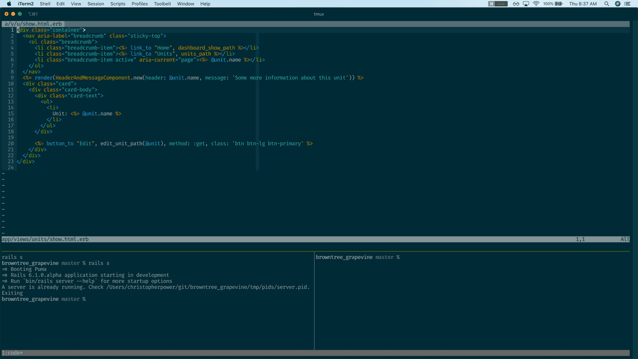This screenshot has height=359, width=638.
Task: Click the bin/rails server --help line
Action: click(x=87, y=281)
